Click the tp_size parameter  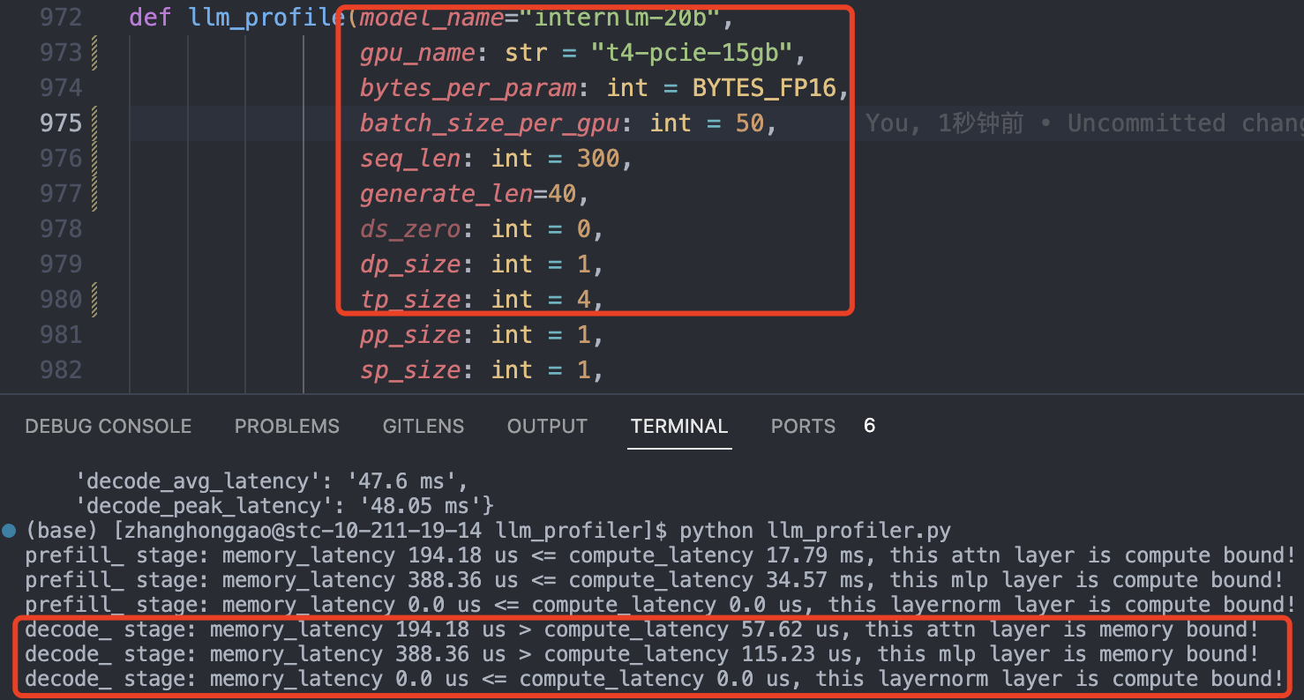[x=410, y=300]
